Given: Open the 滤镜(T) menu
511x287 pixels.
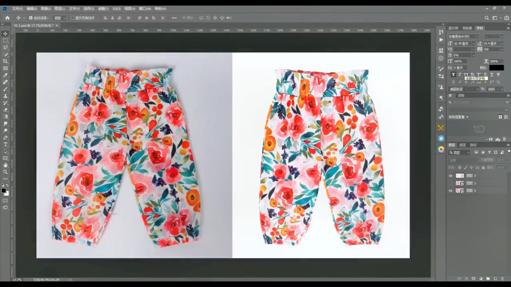Looking at the screenshot, I should point(103,8).
